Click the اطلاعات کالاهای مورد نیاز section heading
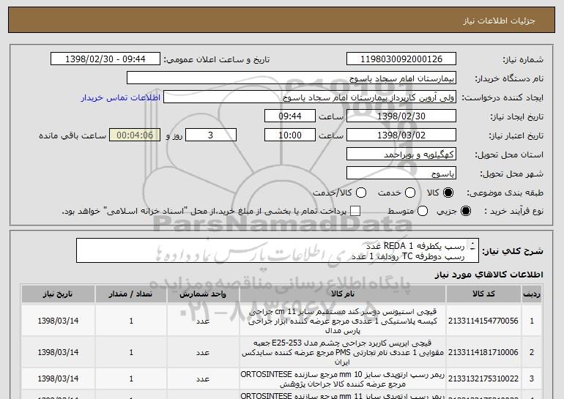The width and height of the screenshot is (564, 399). tap(489, 275)
